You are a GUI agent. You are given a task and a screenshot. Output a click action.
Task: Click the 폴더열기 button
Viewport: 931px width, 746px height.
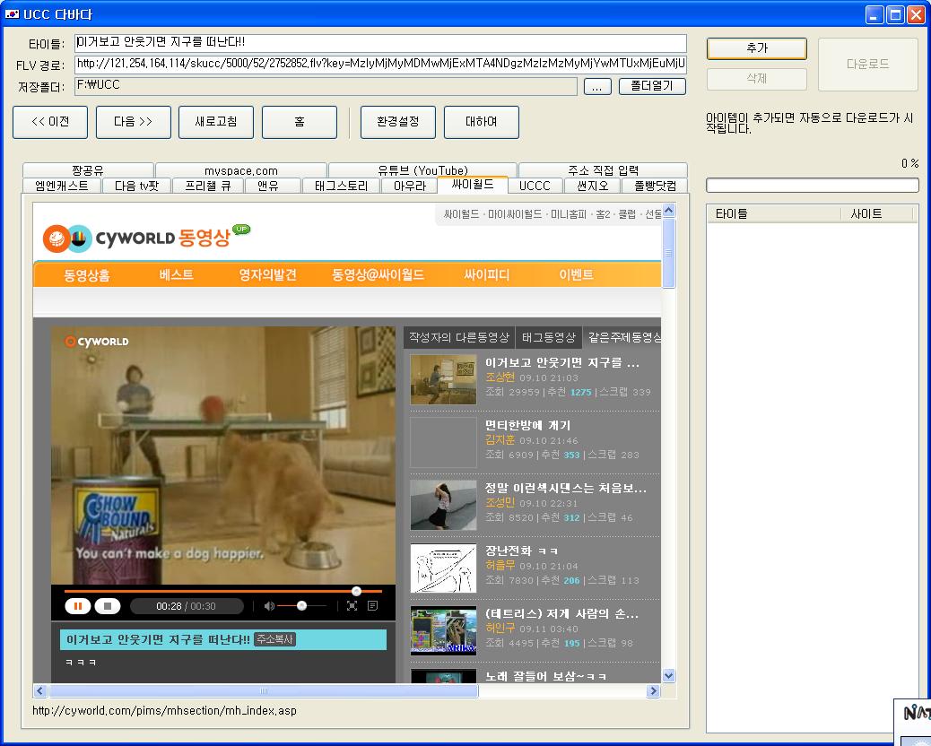pyautogui.click(x=652, y=86)
